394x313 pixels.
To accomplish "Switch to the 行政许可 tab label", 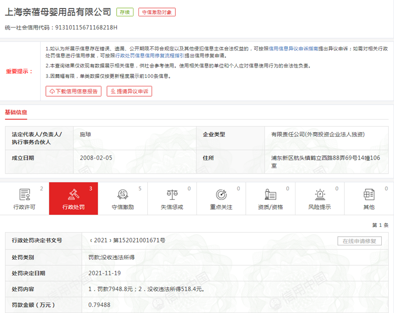I will [24, 207].
